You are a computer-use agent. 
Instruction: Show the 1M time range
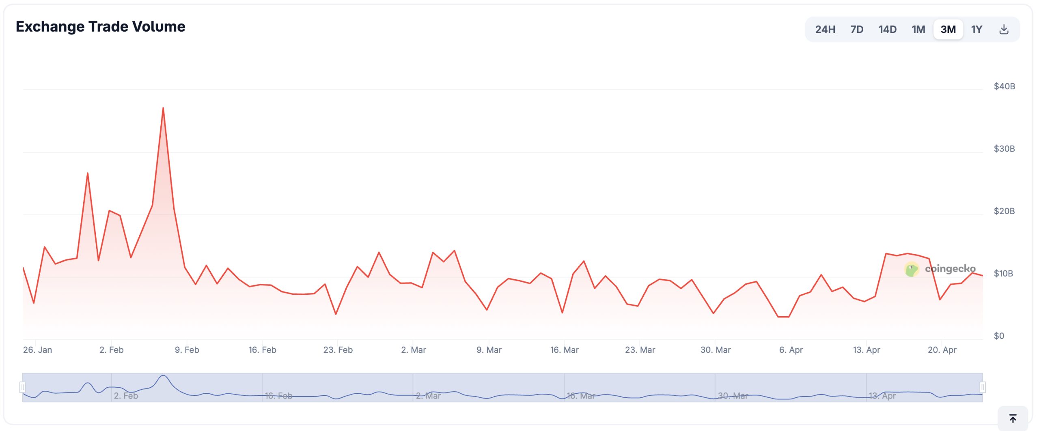[x=918, y=29]
